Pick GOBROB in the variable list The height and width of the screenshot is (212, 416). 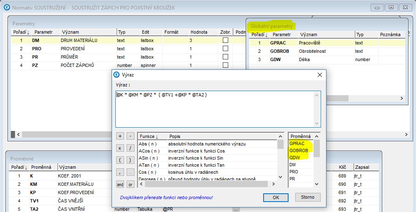coord(301,150)
